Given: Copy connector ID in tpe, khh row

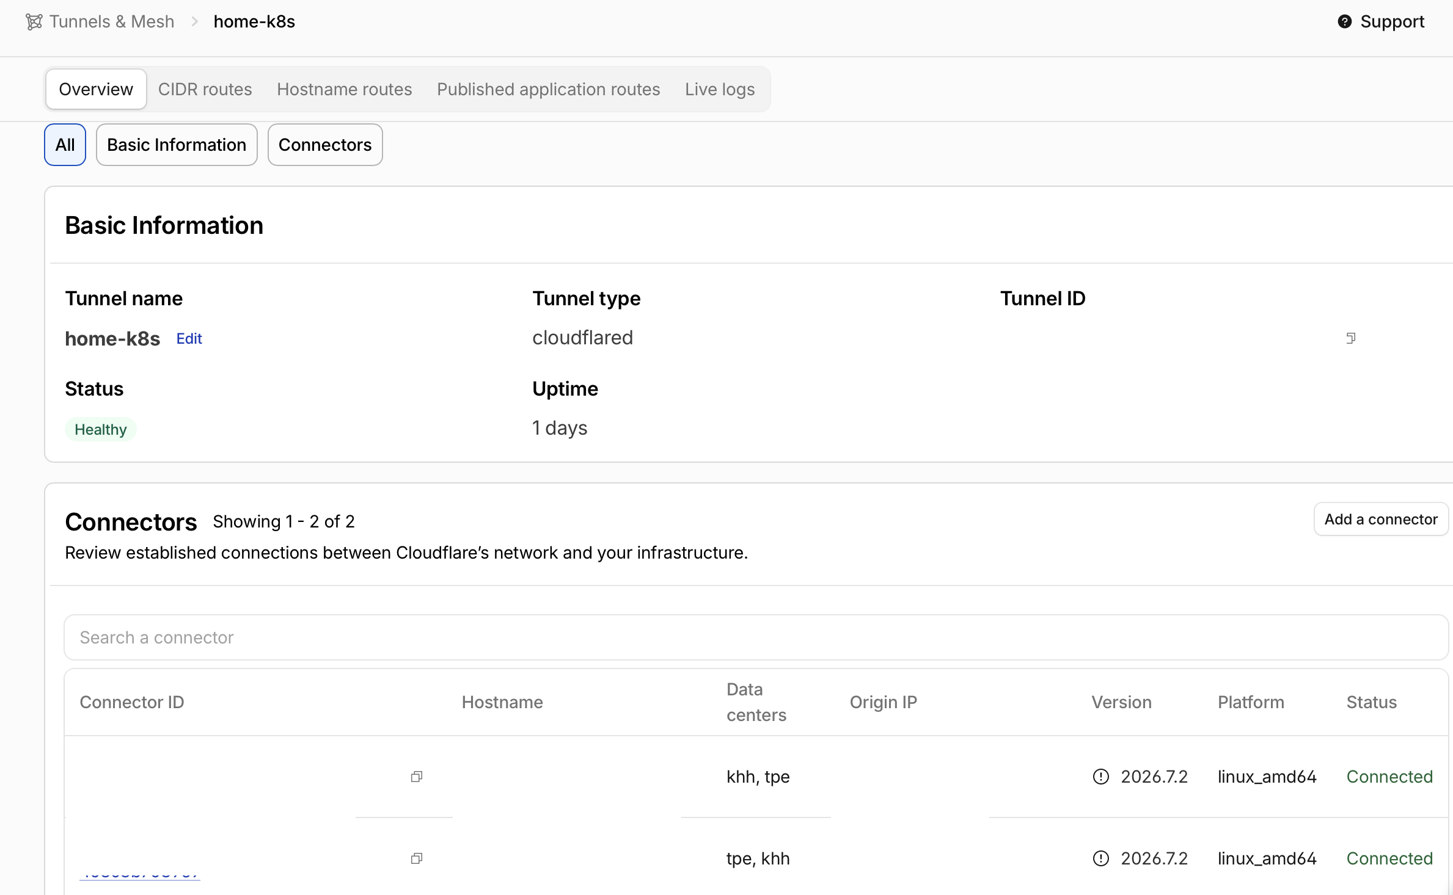Looking at the screenshot, I should click(417, 858).
